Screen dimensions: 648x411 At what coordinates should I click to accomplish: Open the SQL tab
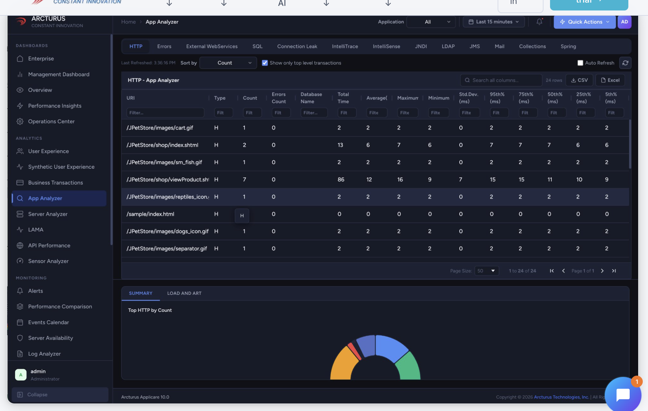pos(257,46)
